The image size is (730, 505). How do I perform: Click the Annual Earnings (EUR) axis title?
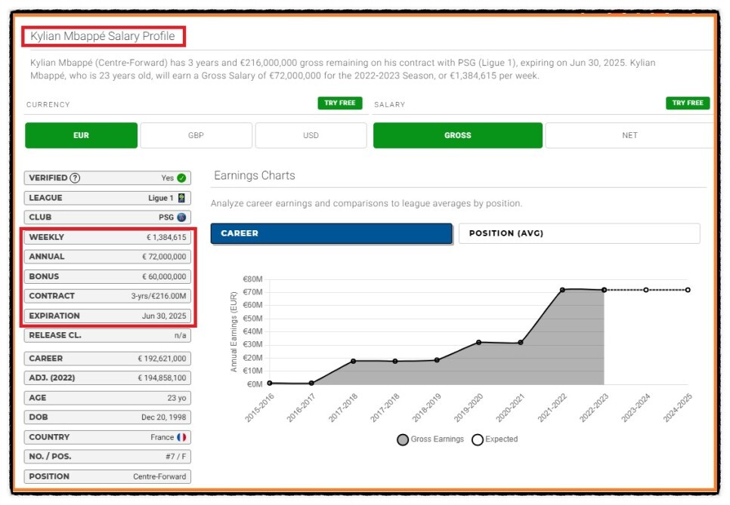pyautogui.click(x=234, y=332)
